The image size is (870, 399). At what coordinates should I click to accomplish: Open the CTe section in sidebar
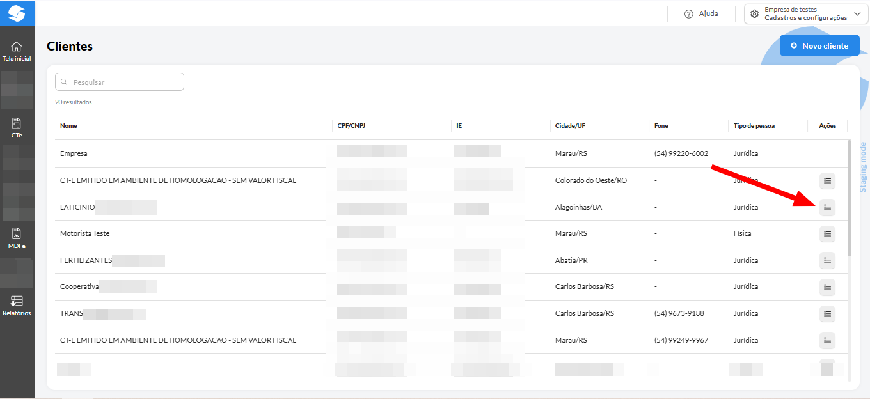[17, 128]
